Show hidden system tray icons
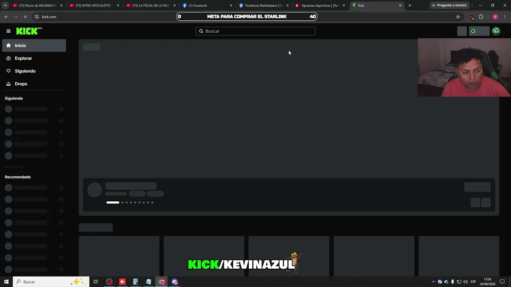This screenshot has height=287, width=511. click(434, 282)
